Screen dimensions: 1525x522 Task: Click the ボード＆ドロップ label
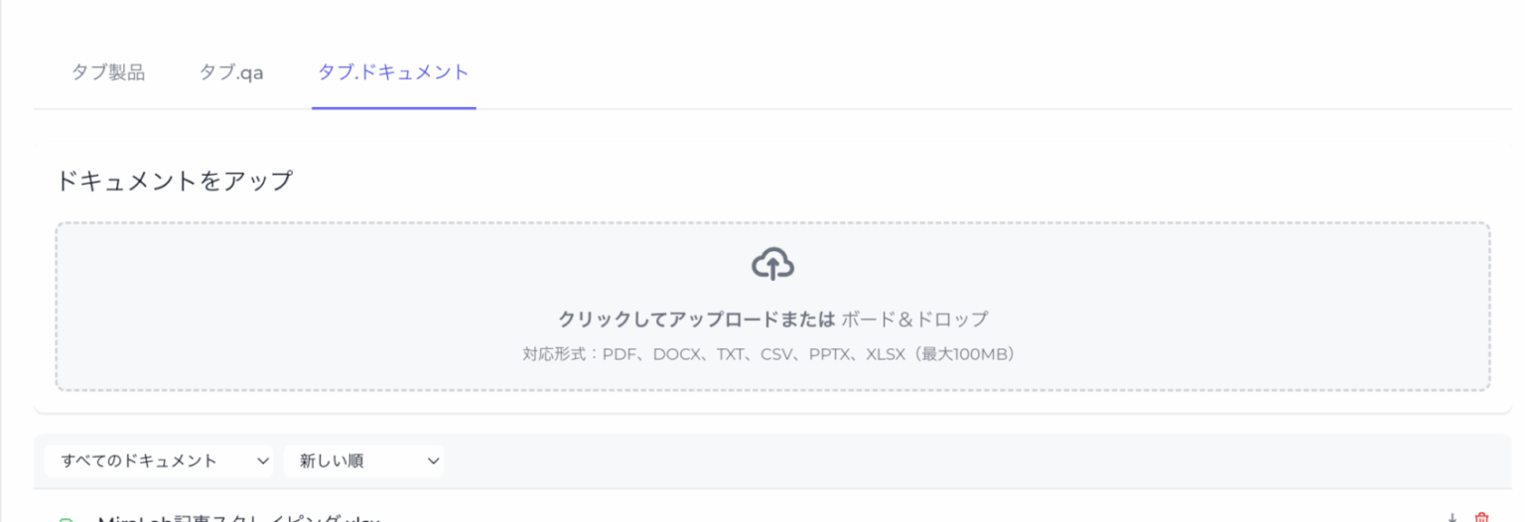915,320
